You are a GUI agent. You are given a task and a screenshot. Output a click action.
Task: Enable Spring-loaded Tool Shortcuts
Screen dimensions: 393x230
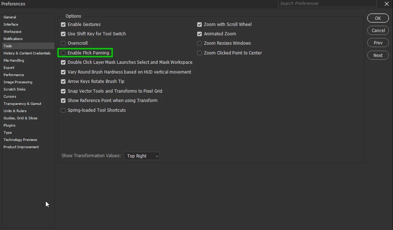(63, 110)
